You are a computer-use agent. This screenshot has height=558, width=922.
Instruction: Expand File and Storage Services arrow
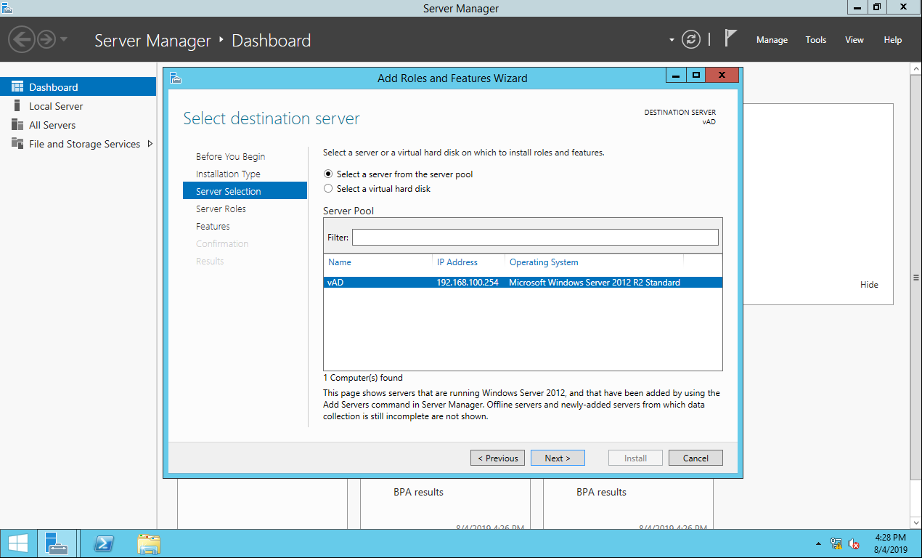[150, 144]
